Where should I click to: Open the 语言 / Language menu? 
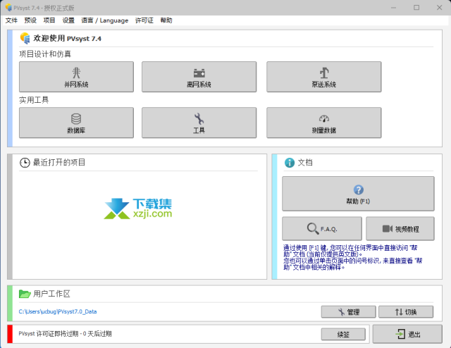click(x=105, y=20)
